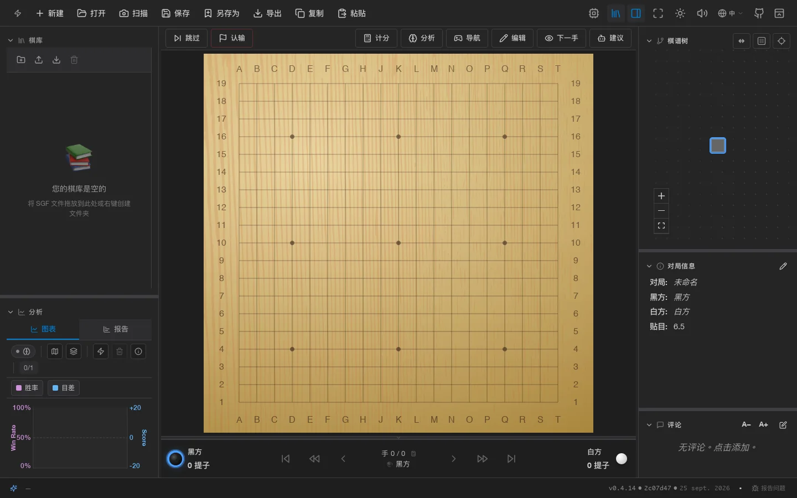The image size is (797, 498).
Task: Toggle the 胜率 win rate series
Action: [27, 388]
